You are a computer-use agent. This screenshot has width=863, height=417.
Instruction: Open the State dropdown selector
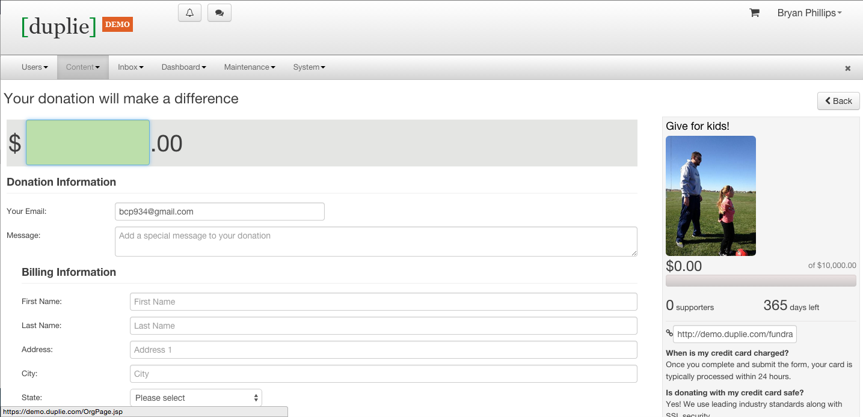coord(195,398)
